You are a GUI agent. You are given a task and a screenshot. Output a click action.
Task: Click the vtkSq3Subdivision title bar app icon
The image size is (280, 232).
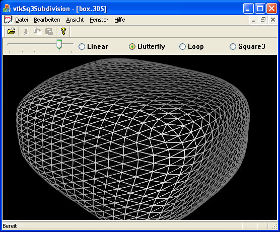7,9
